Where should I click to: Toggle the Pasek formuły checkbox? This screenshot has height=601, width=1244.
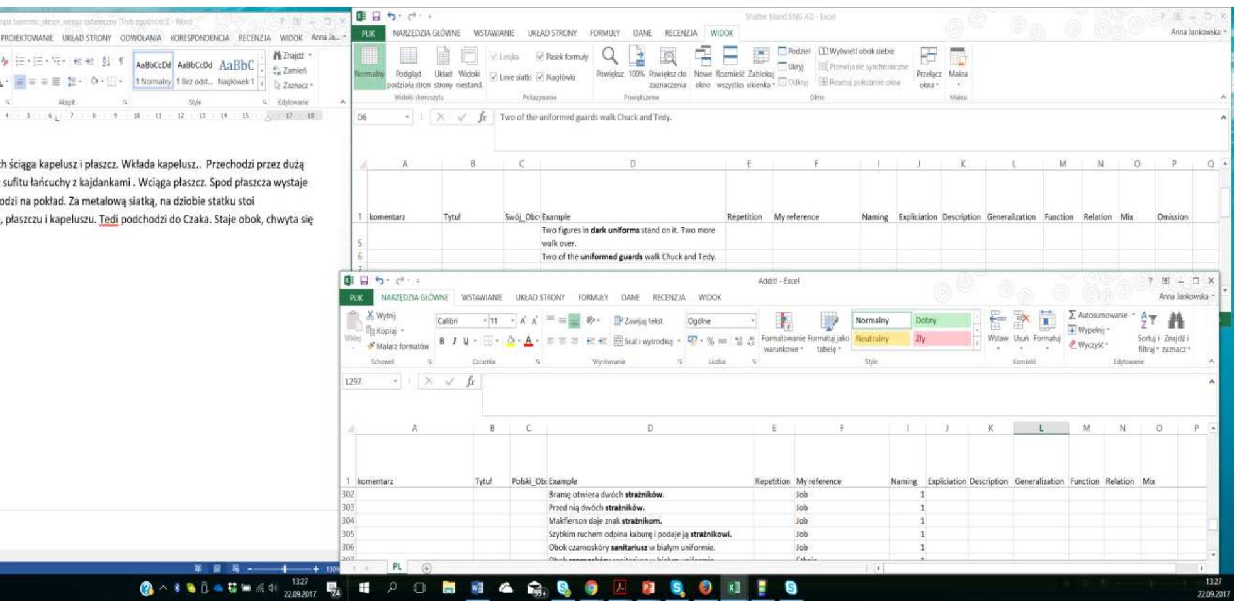click(x=540, y=57)
